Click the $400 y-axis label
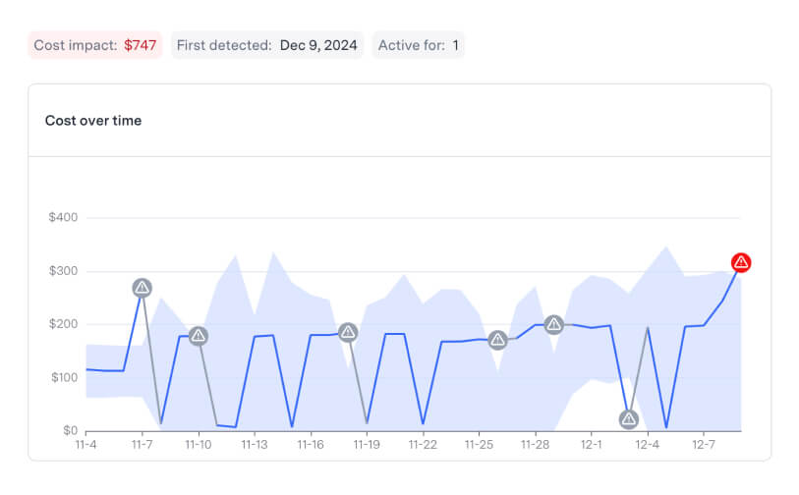This screenshot has height=495, width=799. pos(63,217)
